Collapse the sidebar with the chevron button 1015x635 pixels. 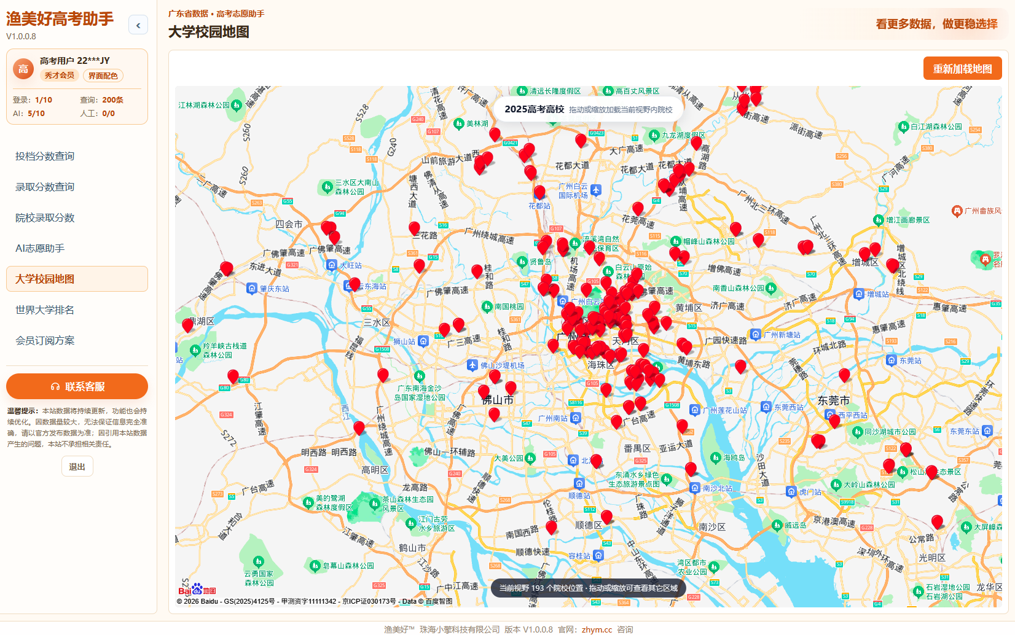(x=138, y=25)
